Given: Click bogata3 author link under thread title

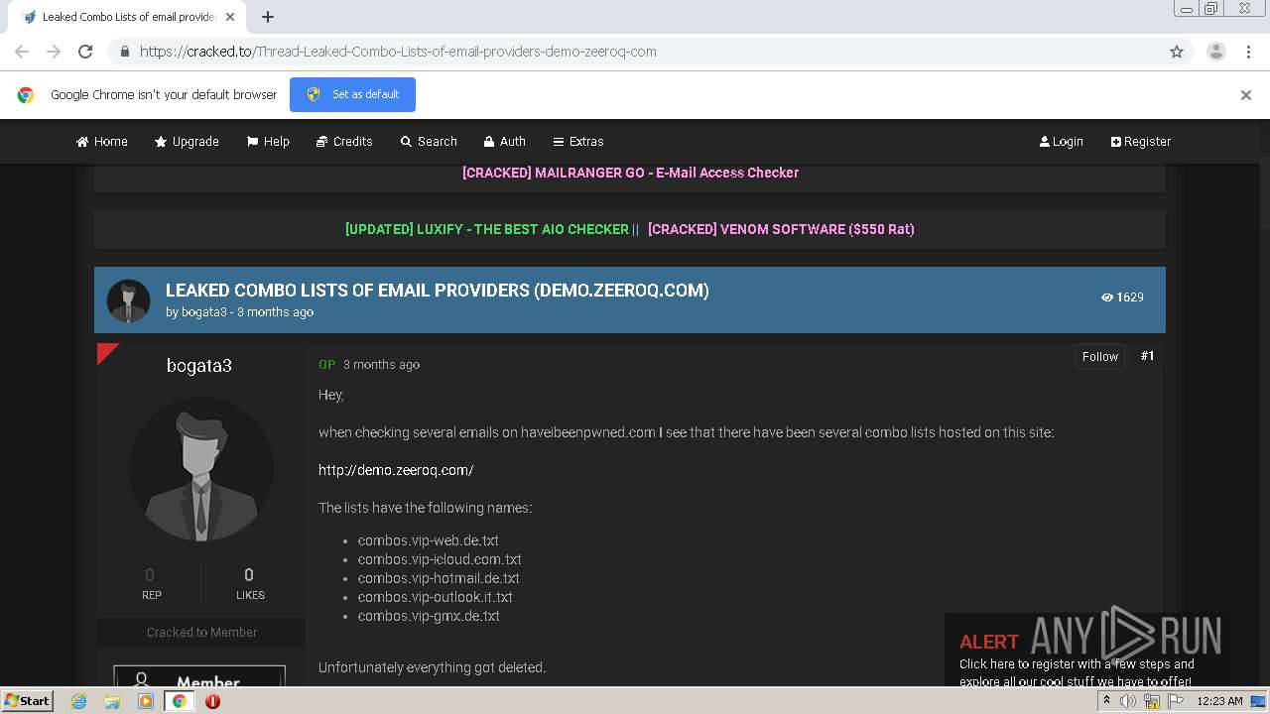Looking at the screenshot, I should pos(204,312).
